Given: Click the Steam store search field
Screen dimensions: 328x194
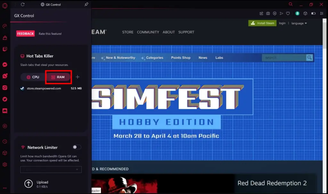Looking at the screenshot, I should pyautogui.click(x=284, y=57).
